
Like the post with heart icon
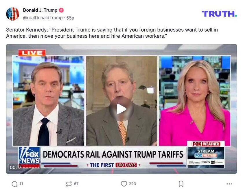124,184
